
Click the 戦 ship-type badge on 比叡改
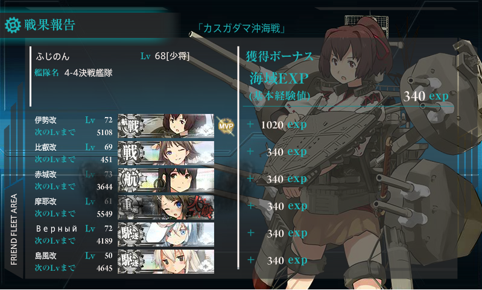pyautogui.click(x=131, y=153)
